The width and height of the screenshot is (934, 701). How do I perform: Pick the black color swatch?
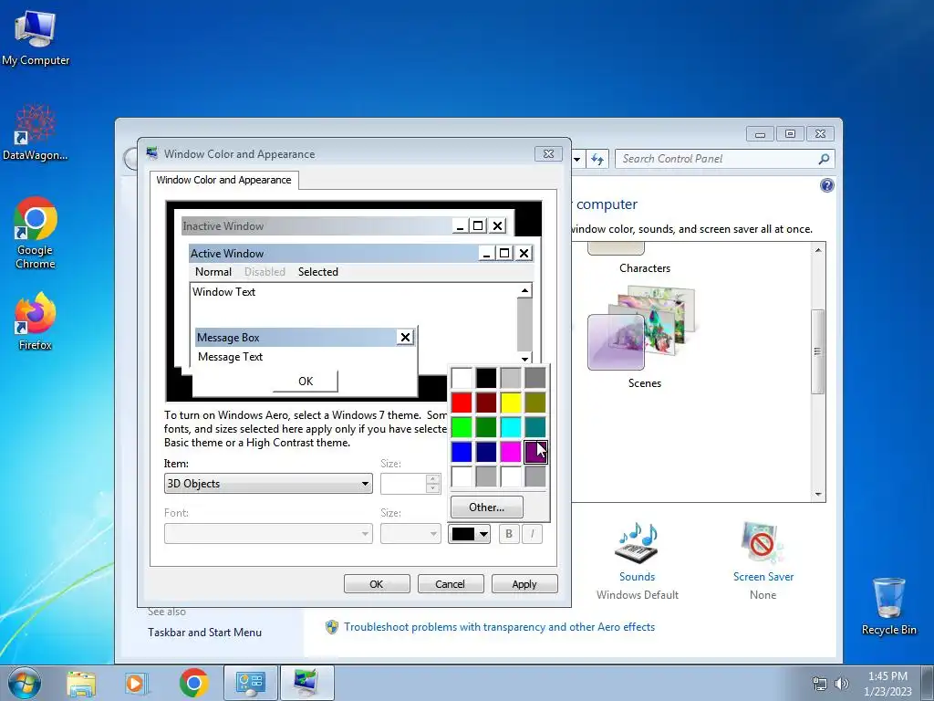[x=486, y=378]
